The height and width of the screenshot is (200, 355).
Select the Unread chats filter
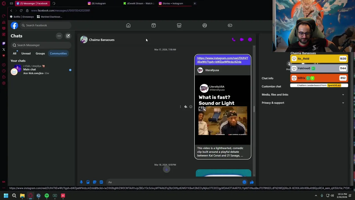coord(26,53)
